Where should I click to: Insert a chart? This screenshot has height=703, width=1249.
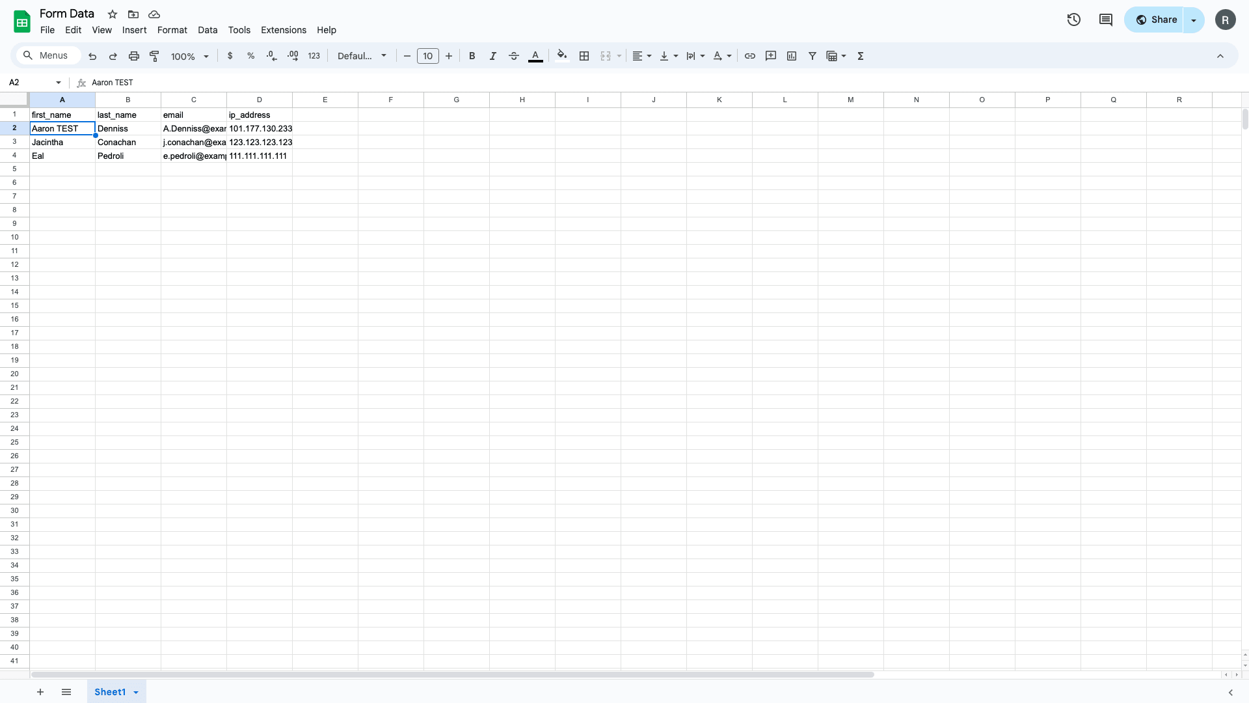pos(791,56)
